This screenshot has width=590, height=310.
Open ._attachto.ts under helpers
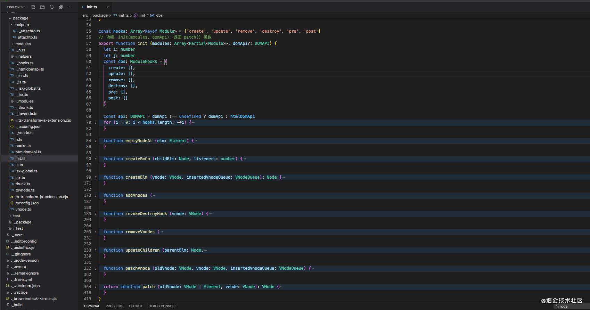pyautogui.click(x=29, y=31)
